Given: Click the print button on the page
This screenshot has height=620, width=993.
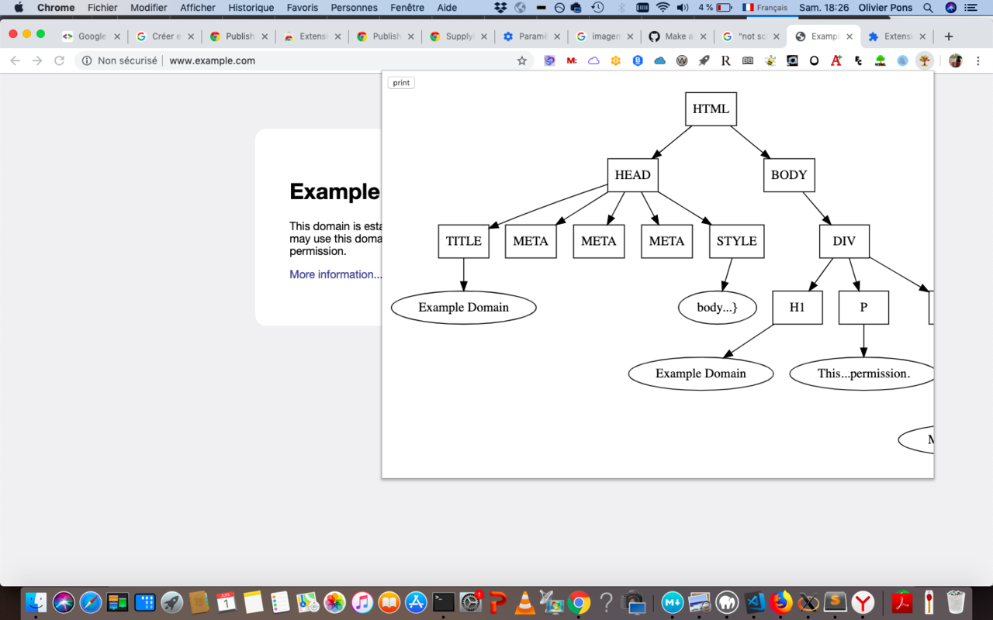Looking at the screenshot, I should click(401, 82).
